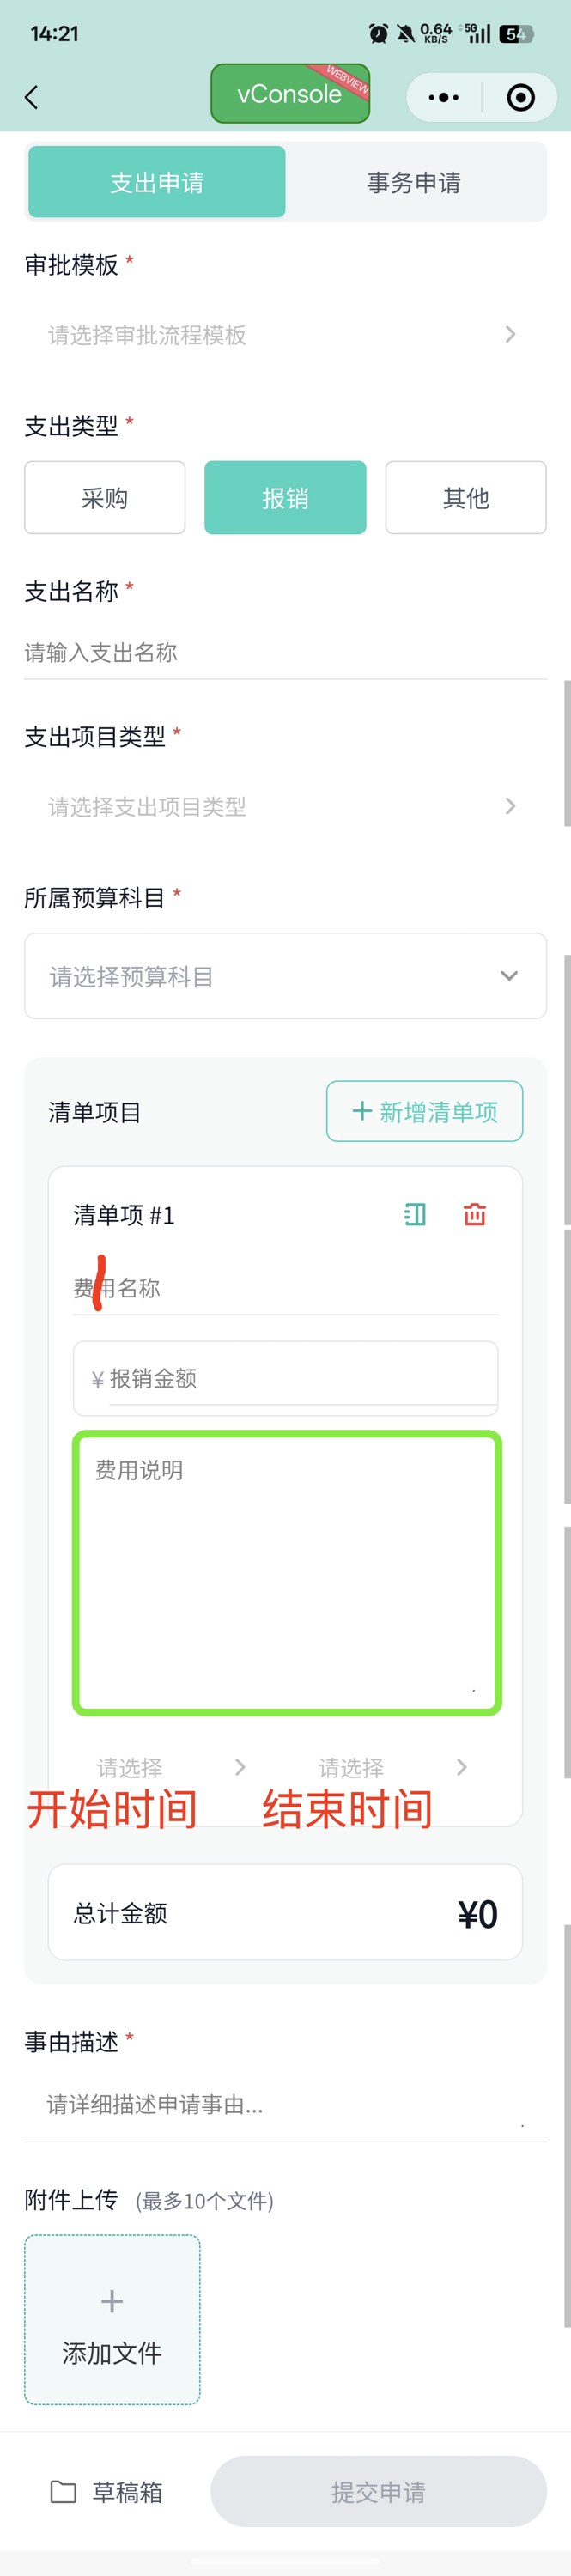The height and width of the screenshot is (2576, 571).
Task: Tap the 费用说明 text area
Action: [285, 1570]
